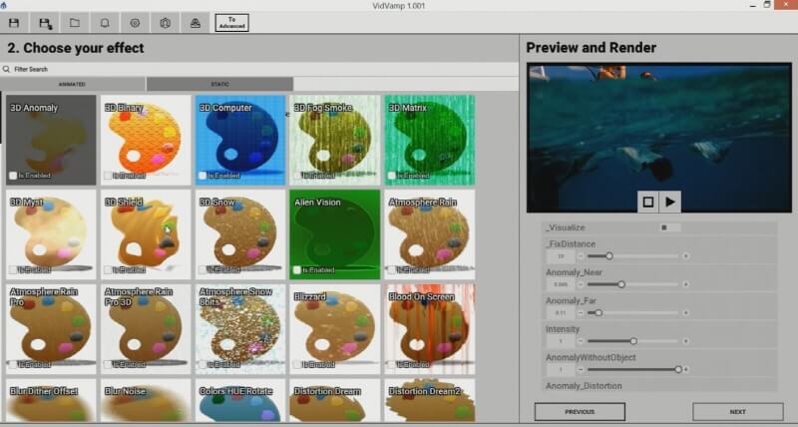Click the _FixDistance slider handle
798x427 pixels.
pos(609,256)
